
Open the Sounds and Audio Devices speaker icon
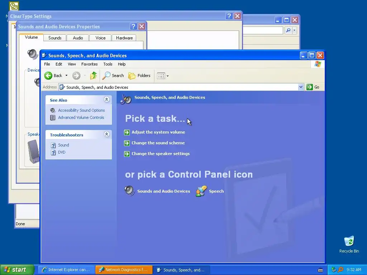coord(129,191)
